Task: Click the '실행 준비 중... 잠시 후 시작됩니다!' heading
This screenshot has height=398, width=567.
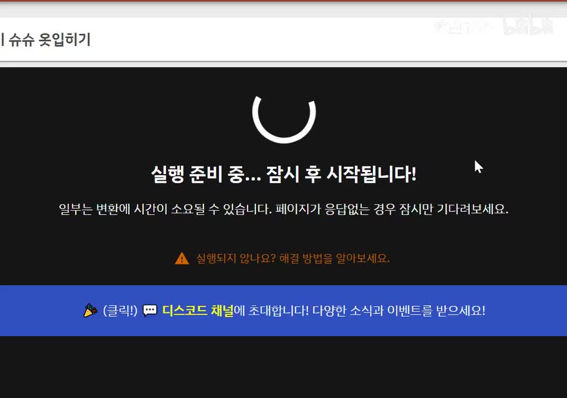Action: point(284,174)
